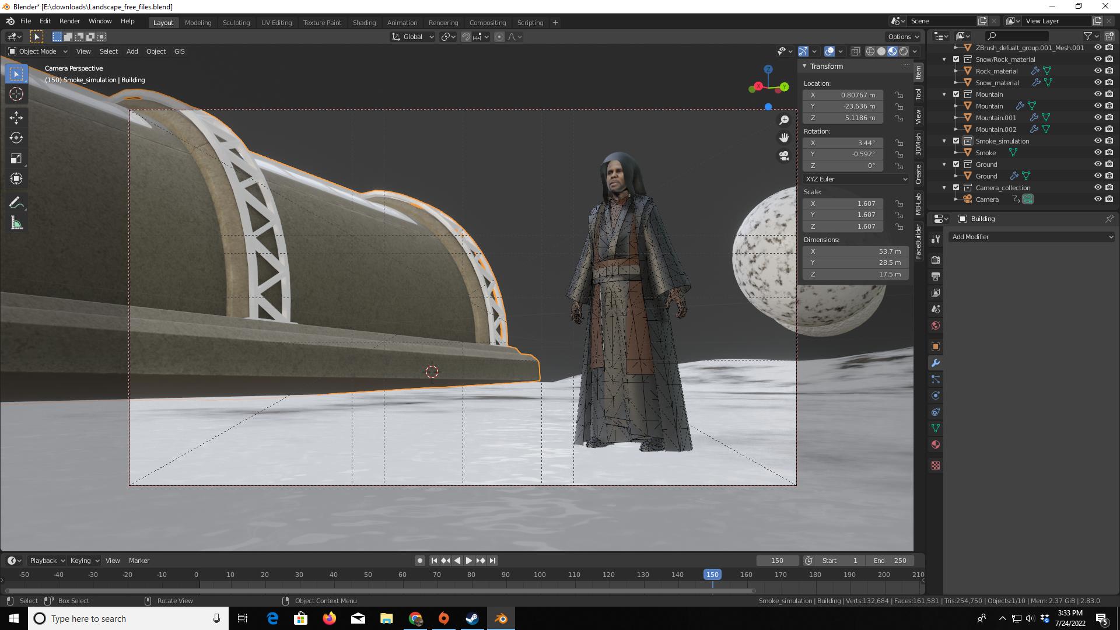Collapse the Mountain collection
Image resolution: width=1120 pixels, height=630 pixels.
pos(944,94)
